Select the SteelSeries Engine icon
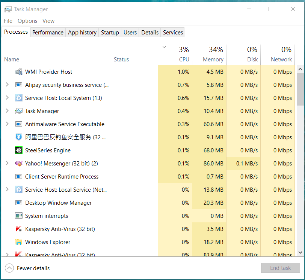The width and height of the screenshot is (305, 280). point(19,150)
